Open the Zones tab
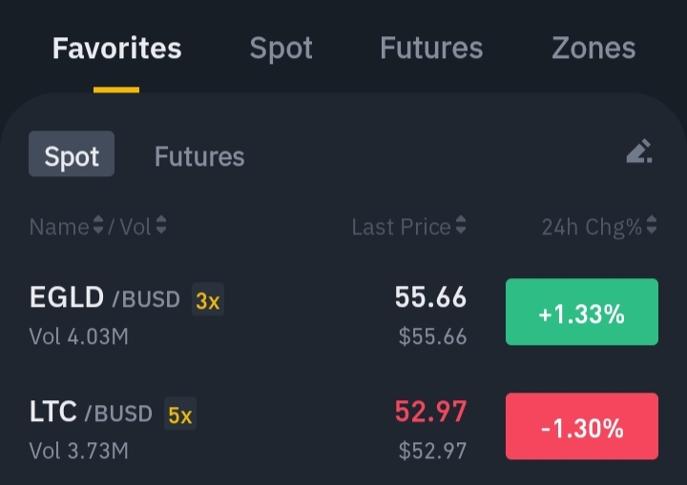This screenshot has height=485, width=687. coord(593,49)
